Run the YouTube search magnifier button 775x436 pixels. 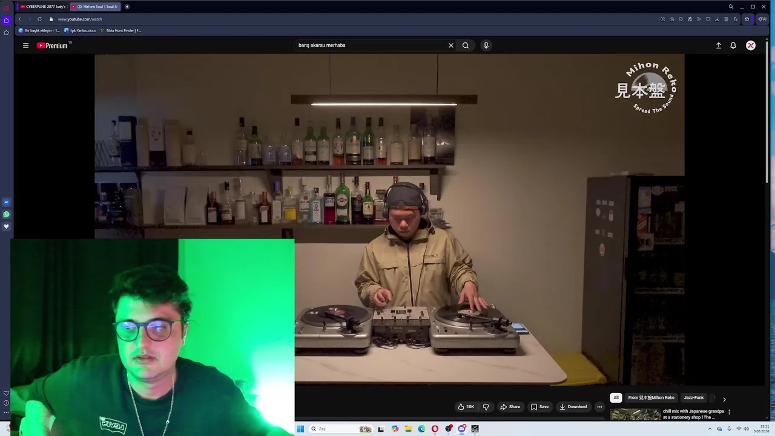[x=466, y=45]
